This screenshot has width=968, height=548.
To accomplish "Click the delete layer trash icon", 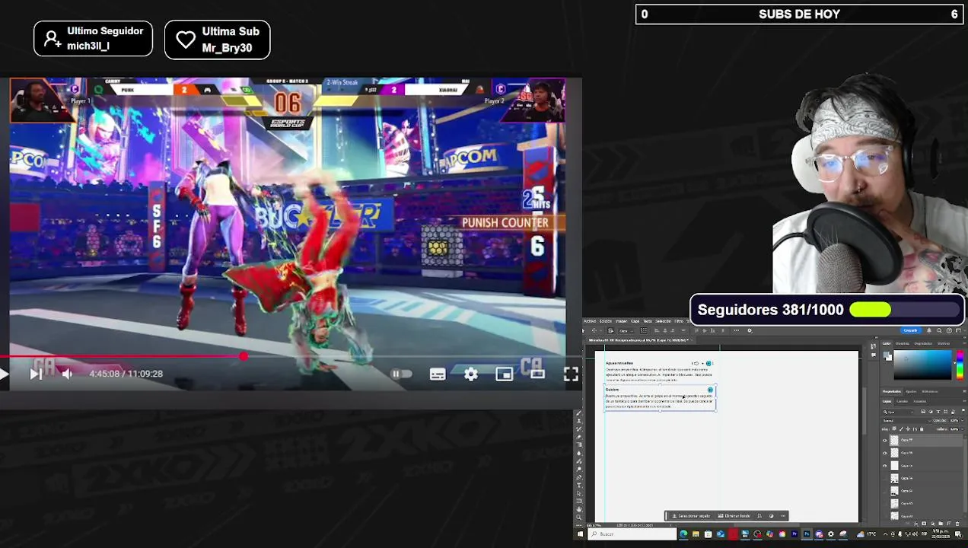I will point(957,524).
